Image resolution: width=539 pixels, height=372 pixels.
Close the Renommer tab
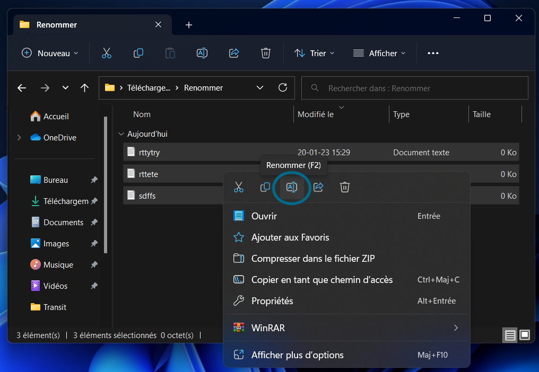(x=158, y=24)
